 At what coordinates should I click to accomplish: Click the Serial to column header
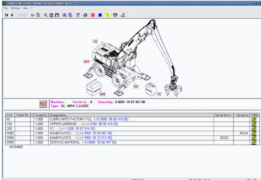click(241, 115)
